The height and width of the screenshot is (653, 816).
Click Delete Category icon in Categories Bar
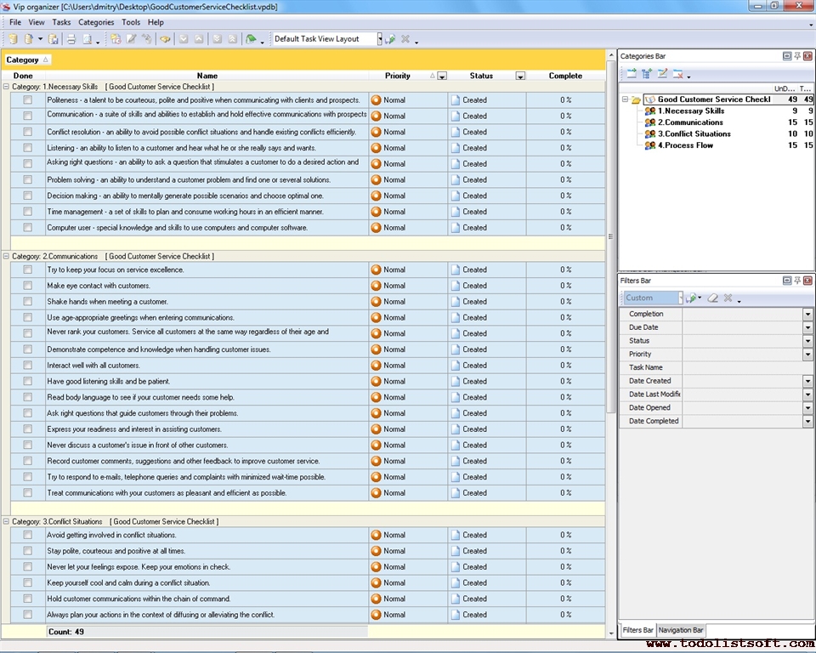tap(678, 74)
